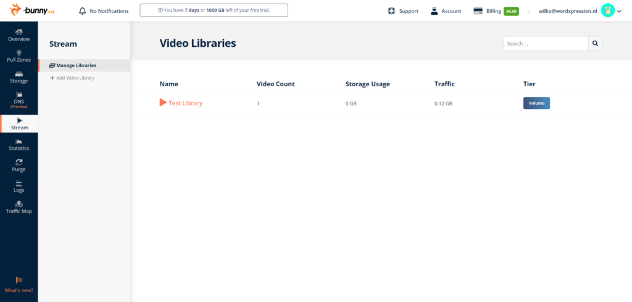
Task: Open the Overview home icon
Action: pos(19,32)
